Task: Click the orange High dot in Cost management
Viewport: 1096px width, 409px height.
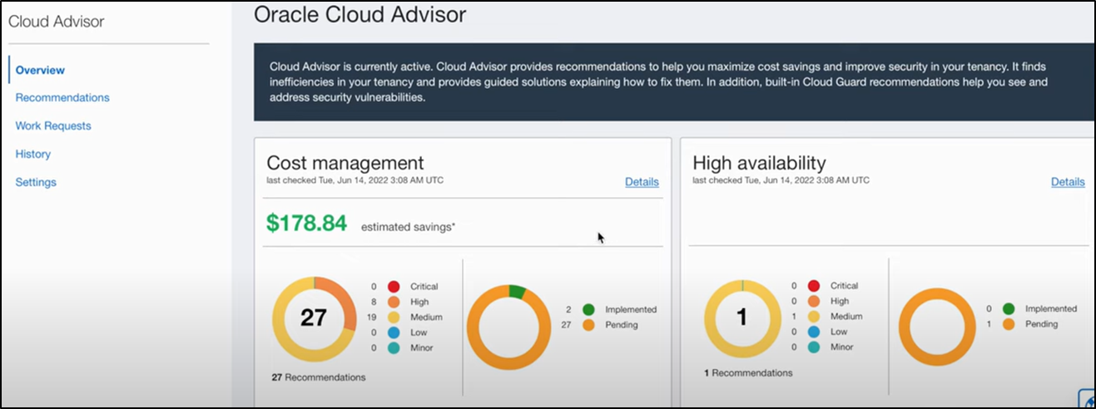Action: [395, 302]
